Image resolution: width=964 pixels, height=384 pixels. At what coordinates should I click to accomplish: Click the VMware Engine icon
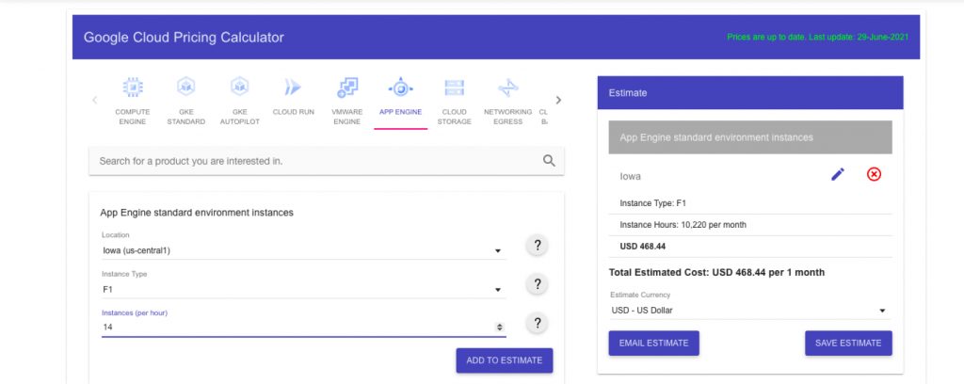pos(347,88)
